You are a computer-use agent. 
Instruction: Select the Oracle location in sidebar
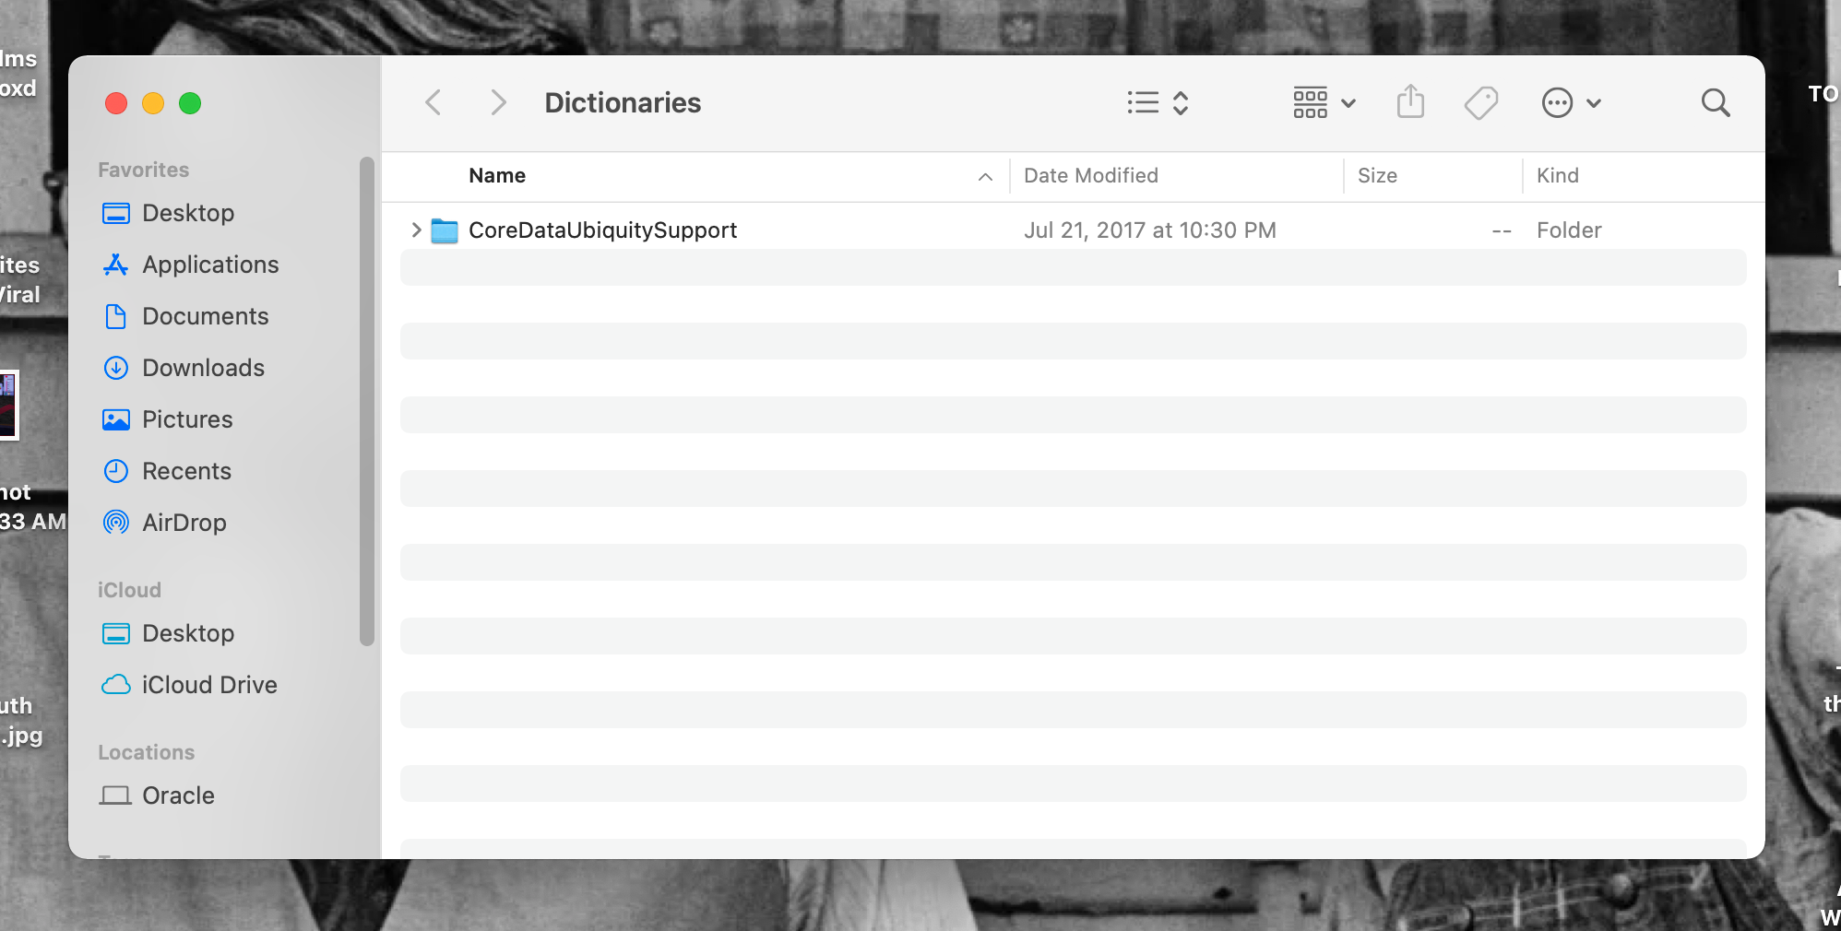(177, 795)
